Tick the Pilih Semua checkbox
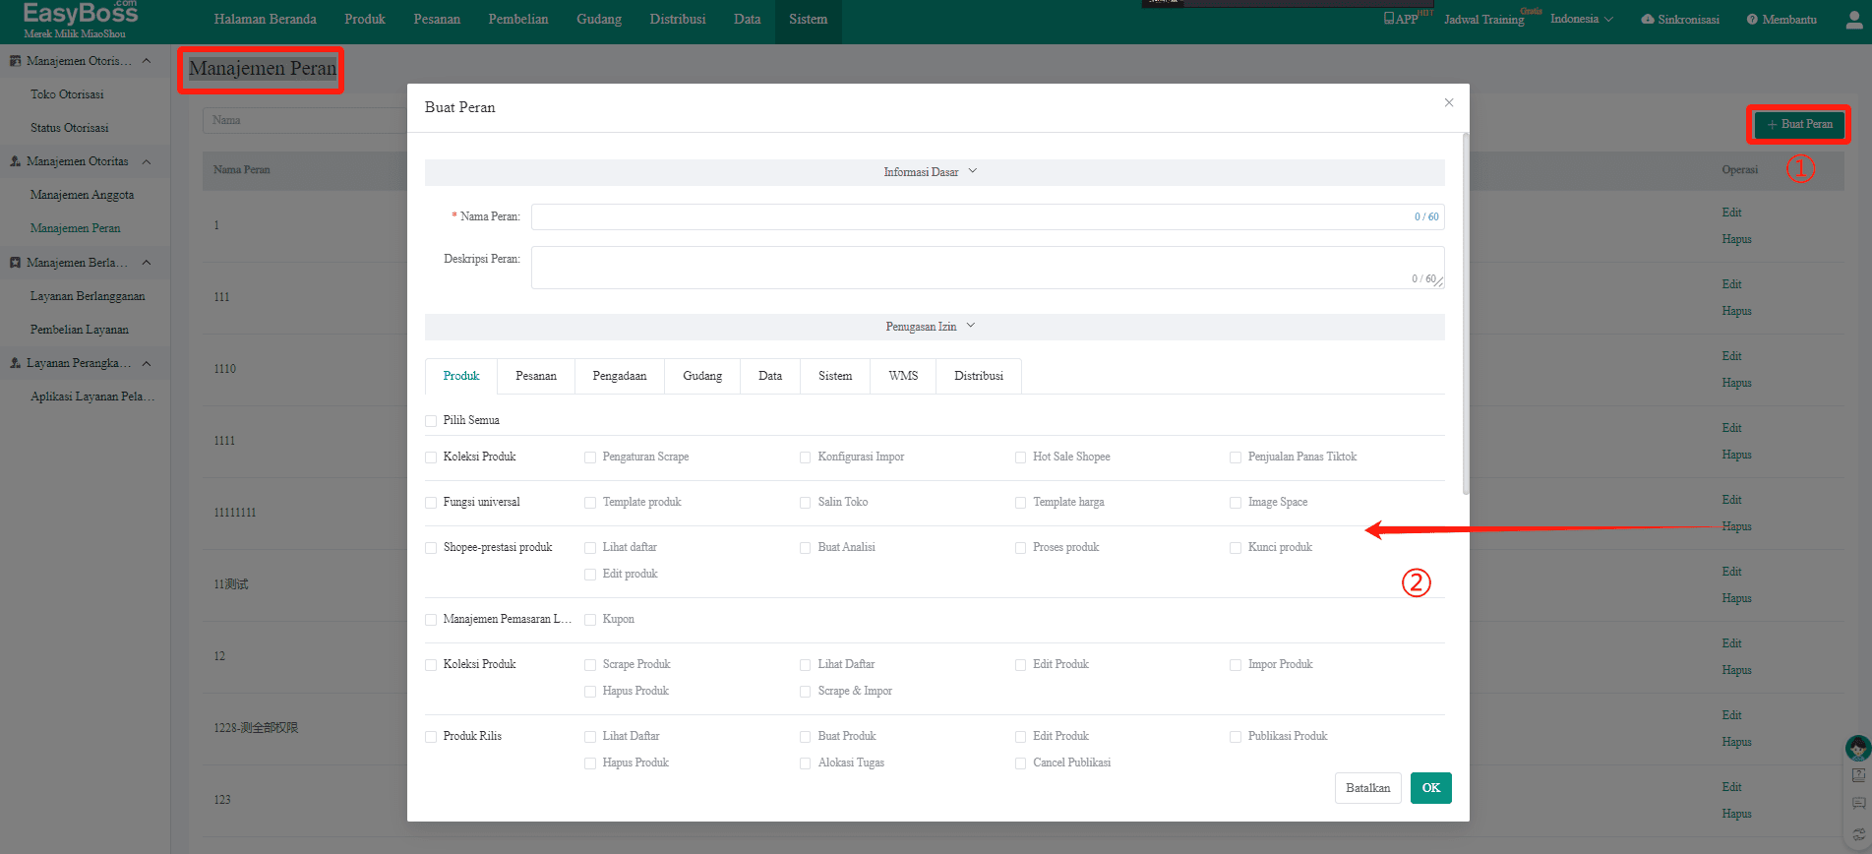The width and height of the screenshot is (1872, 854). pos(431,421)
